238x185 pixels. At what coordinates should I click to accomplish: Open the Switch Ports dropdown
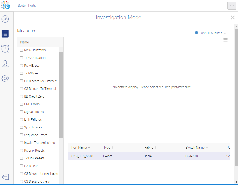tap(28, 6)
